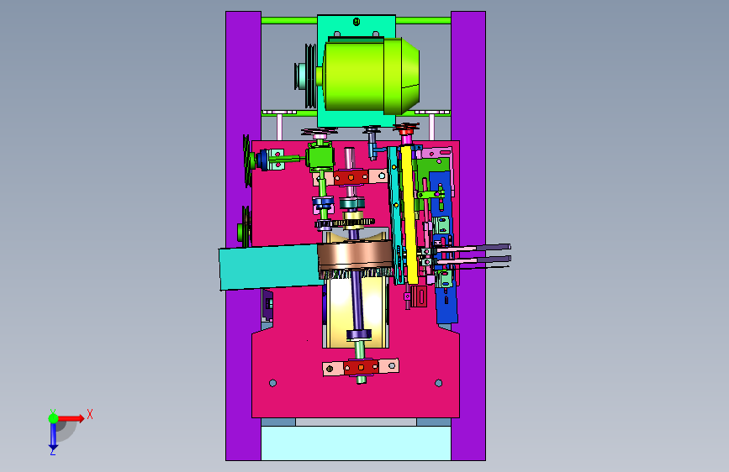Click the right mounting hole in the magenta plate
Screen dimensions: 729x472
pos(438,383)
